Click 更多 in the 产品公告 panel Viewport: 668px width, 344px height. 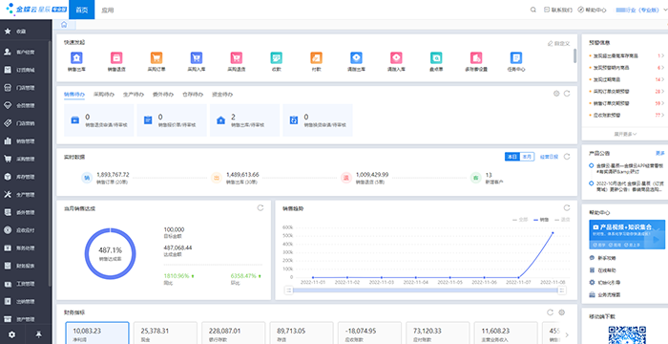coord(660,153)
